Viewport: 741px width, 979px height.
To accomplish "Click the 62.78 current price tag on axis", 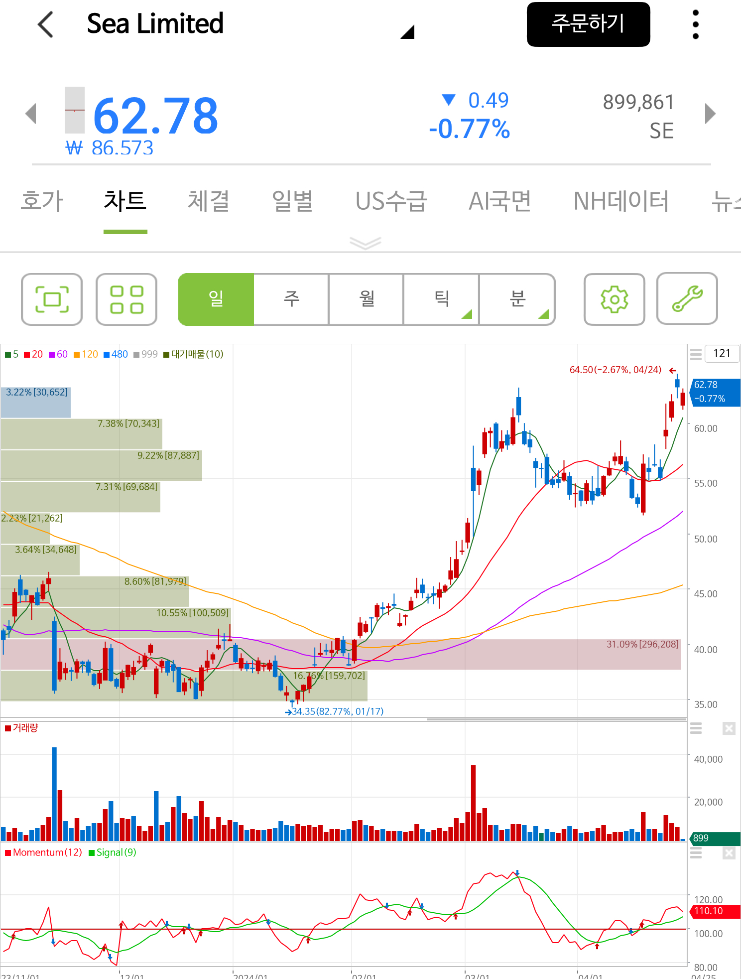I will point(714,392).
